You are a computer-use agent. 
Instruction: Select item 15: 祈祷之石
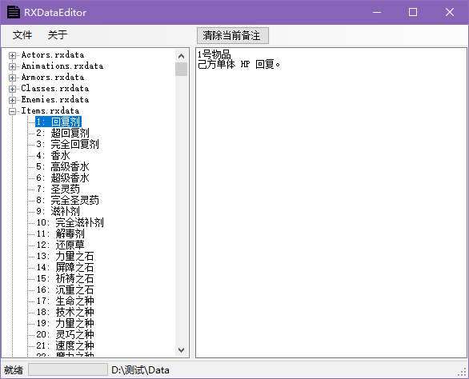[x=65, y=278]
